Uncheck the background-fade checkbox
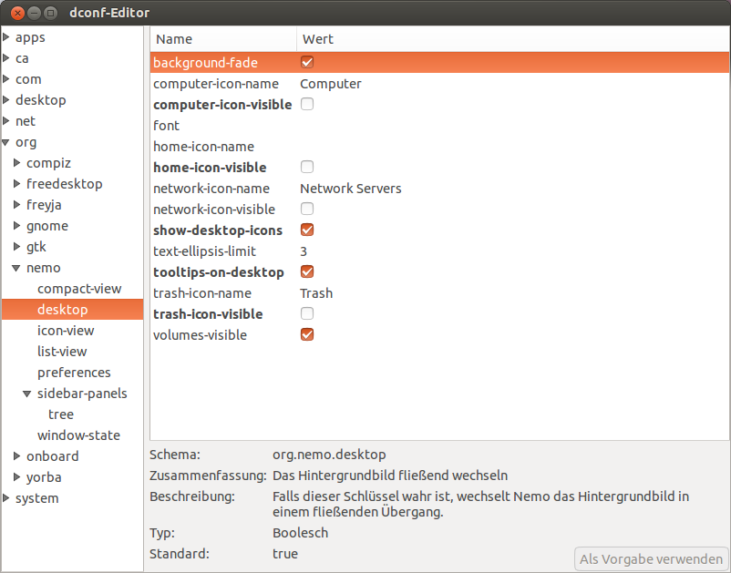Image resolution: width=731 pixels, height=573 pixels. point(307,62)
